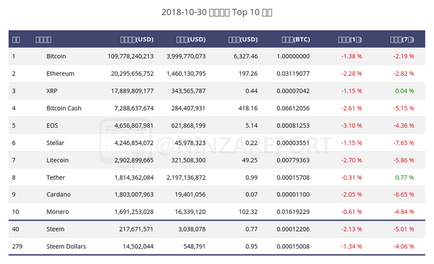Screen dimensions: 434x264
Task: Select the Steem Dollars name cell
Action: [66, 246]
